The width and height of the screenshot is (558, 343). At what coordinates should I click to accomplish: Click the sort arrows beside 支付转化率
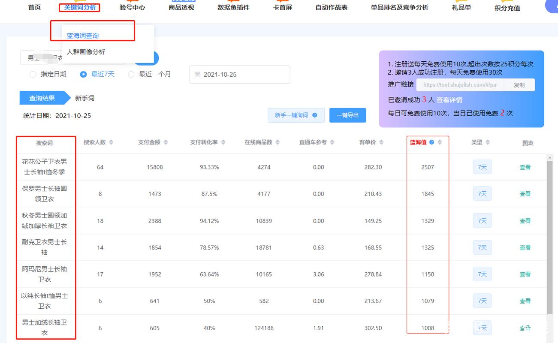point(223,142)
